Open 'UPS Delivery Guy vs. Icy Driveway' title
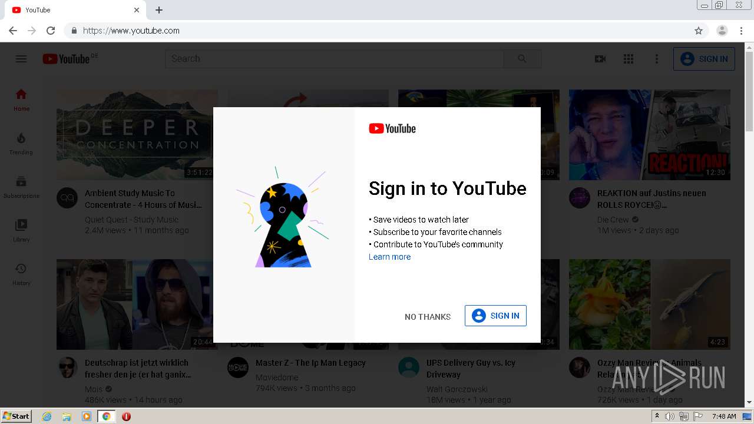 click(x=471, y=369)
